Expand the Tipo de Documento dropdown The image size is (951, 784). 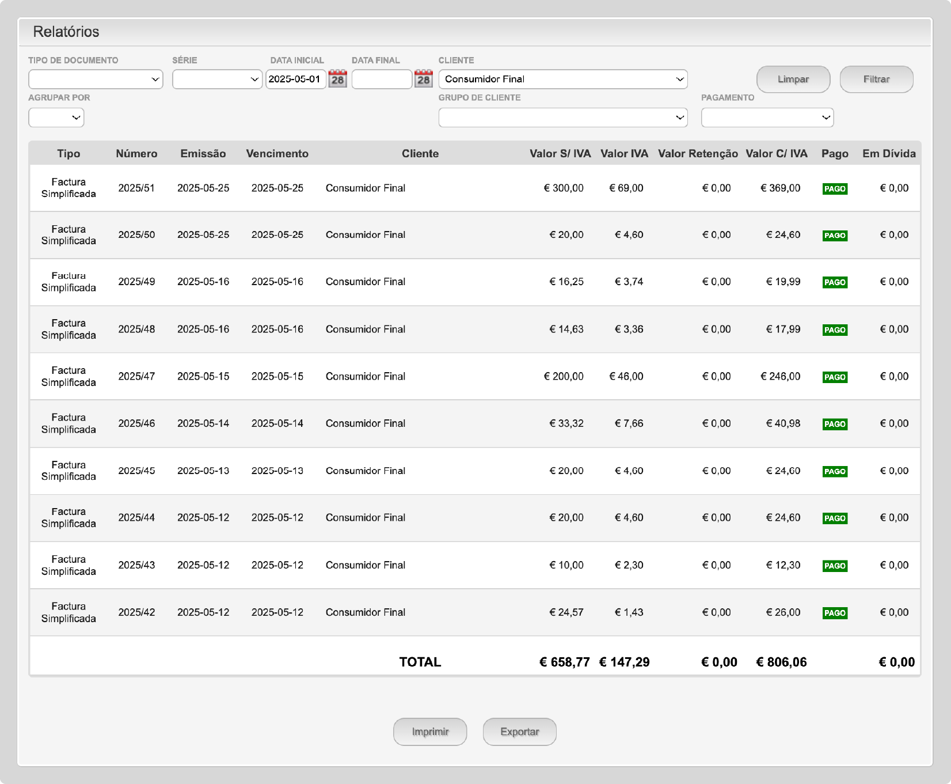(x=96, y=79)
